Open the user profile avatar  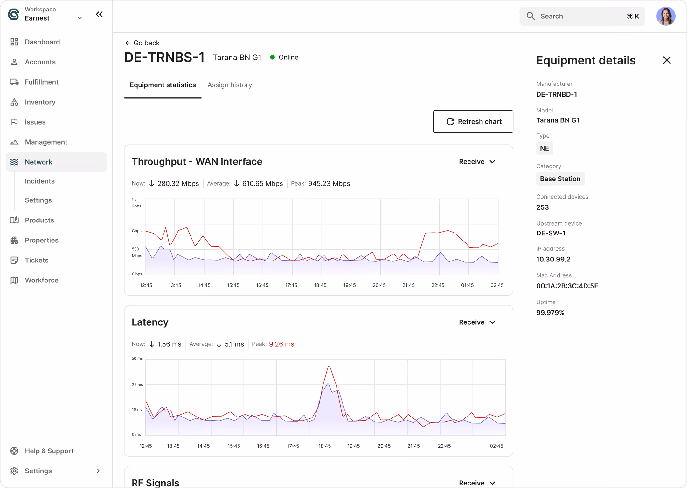click(665, 16)
